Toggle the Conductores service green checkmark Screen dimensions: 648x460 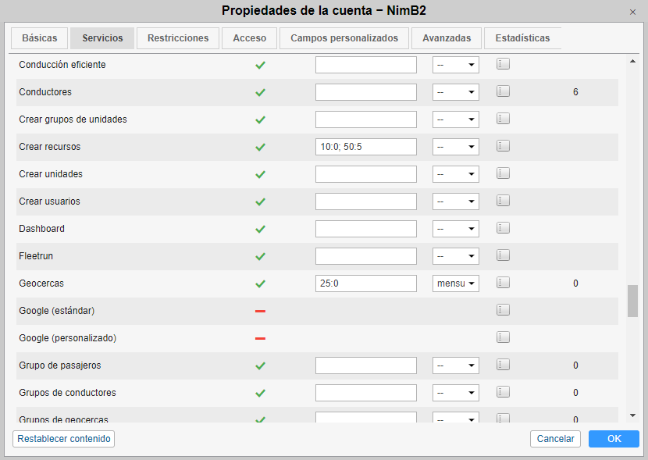coord(260,92)
